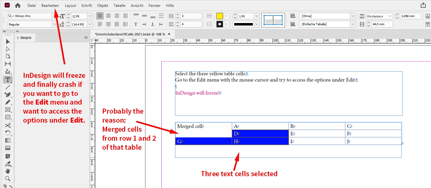Select the Note tool
The height and width of the screenshot is (188, 431).
click(x=8, y=156)
